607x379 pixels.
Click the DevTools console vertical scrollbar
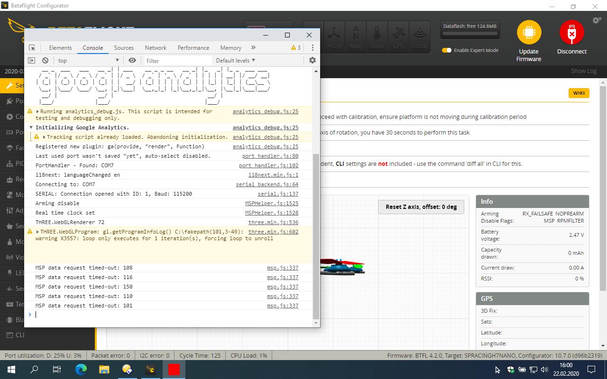tap(316, 236)
